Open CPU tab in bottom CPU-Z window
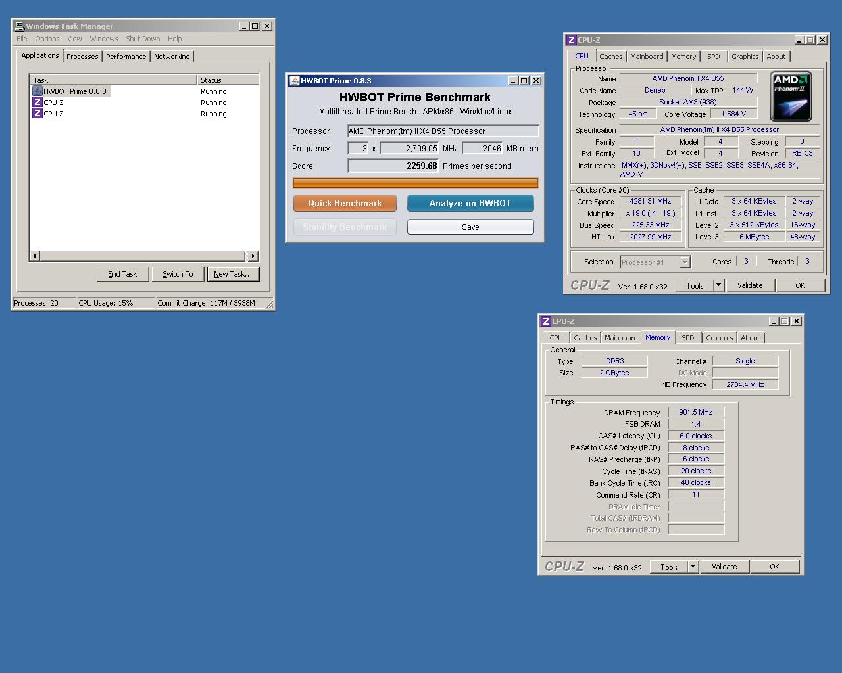 pos(556,338)
